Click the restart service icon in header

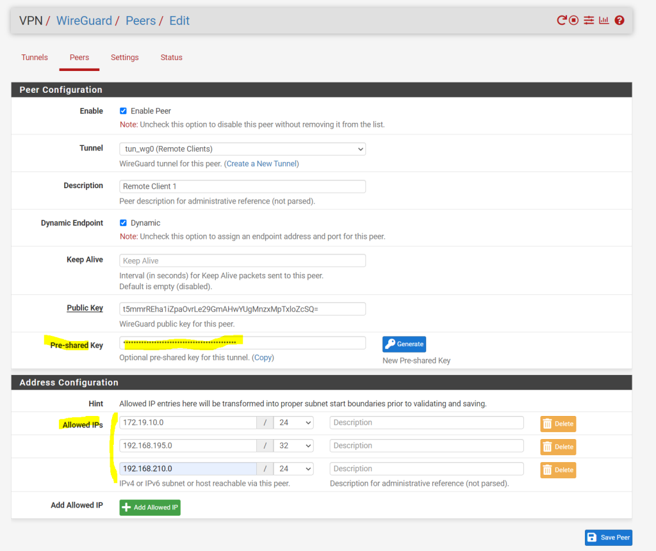pos(561,20)
